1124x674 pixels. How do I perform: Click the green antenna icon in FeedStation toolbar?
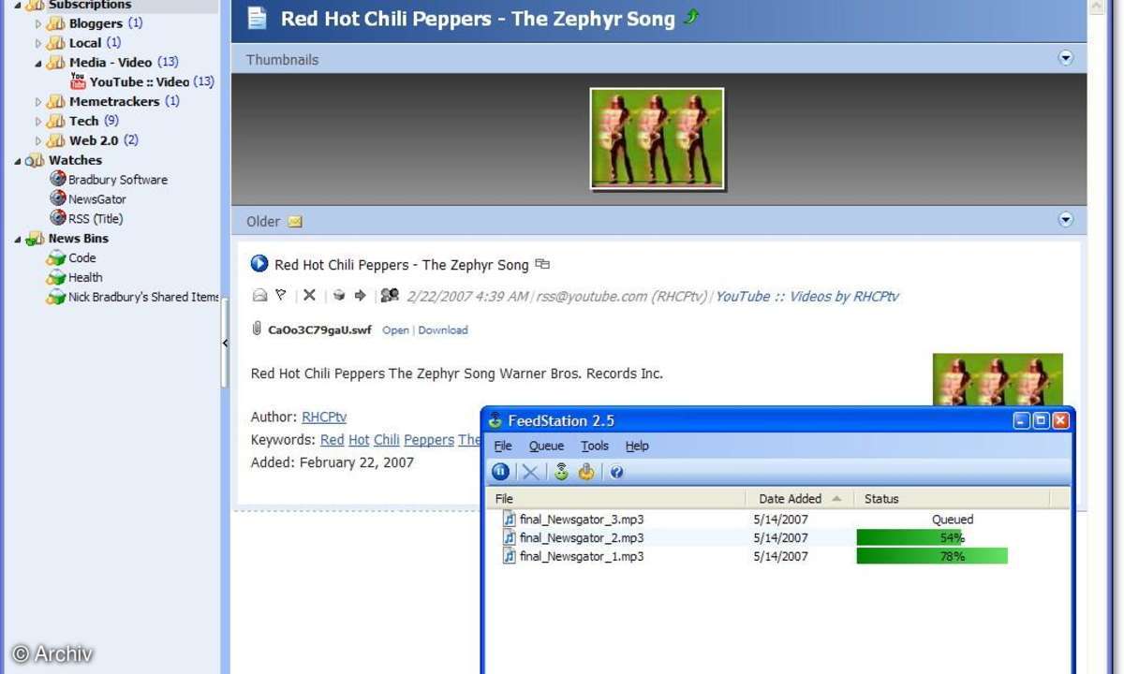[561, 472]
